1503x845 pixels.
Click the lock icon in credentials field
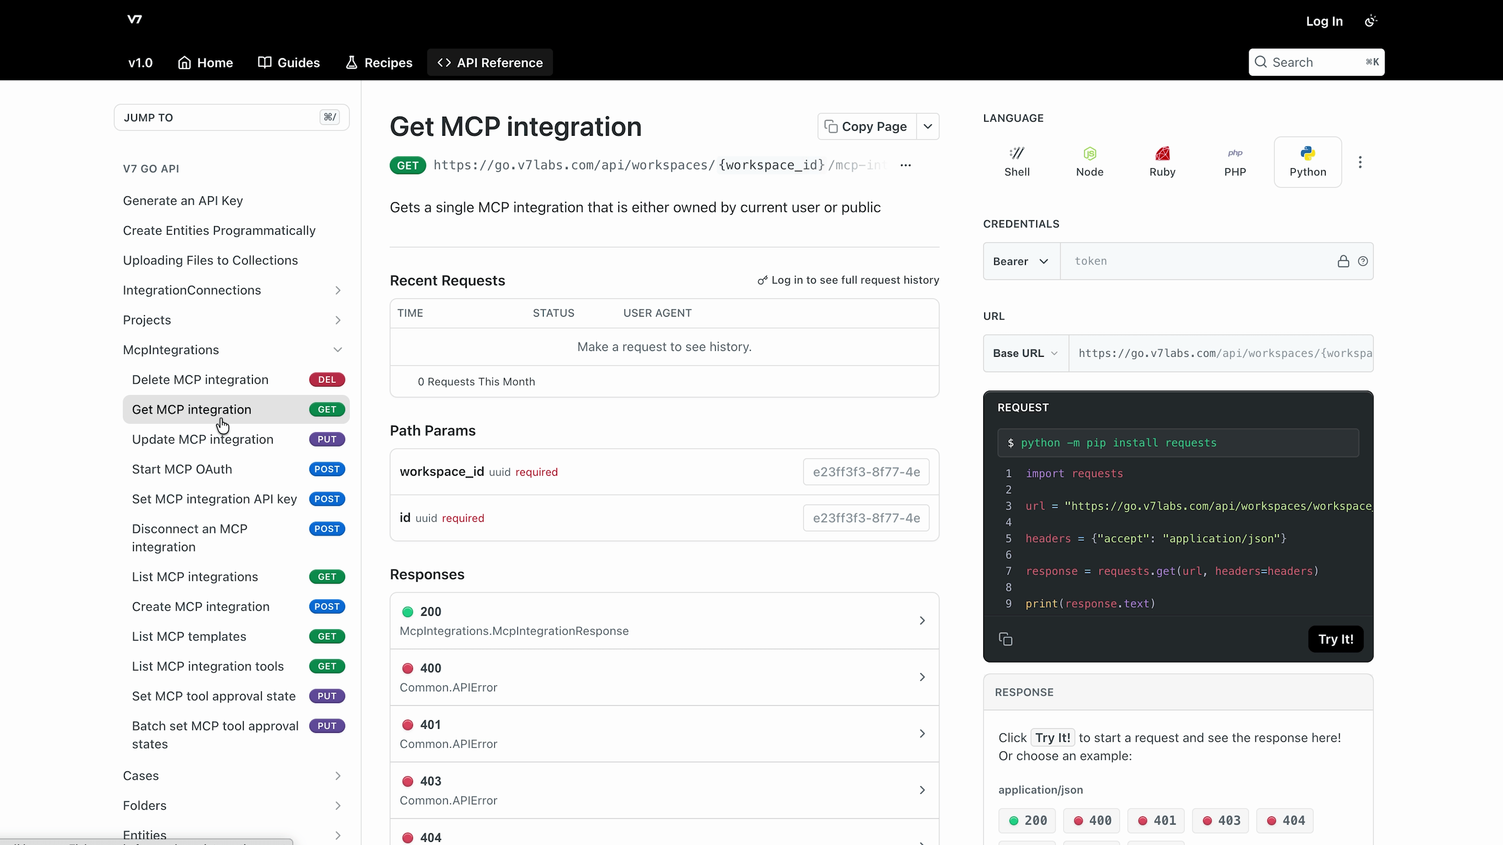point(1343,261)
